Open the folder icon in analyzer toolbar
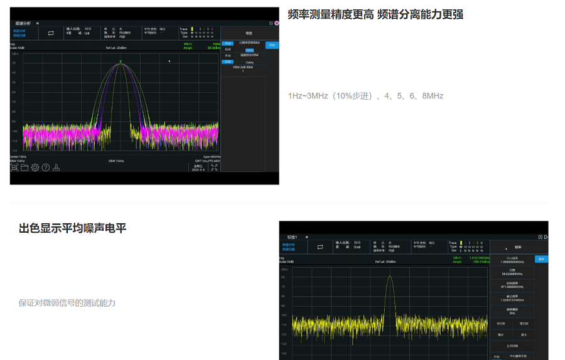The height and width of the screenshot is (360, 565). coord(24,167)
